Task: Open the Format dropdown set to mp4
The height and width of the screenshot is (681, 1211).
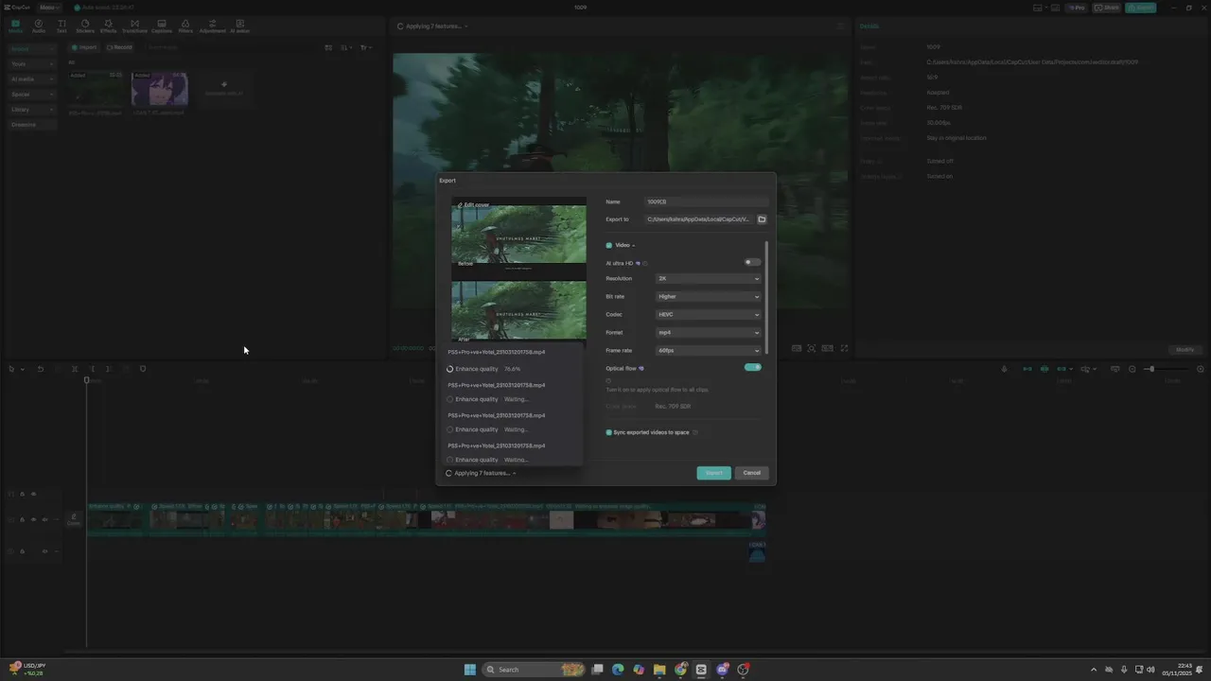Action: [709, 333]
